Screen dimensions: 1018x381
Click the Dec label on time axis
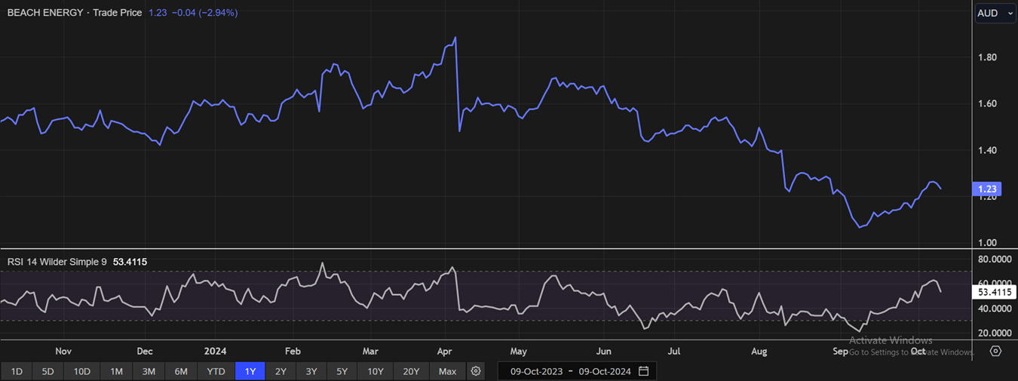pyautogui.click(x=144, y=352)
